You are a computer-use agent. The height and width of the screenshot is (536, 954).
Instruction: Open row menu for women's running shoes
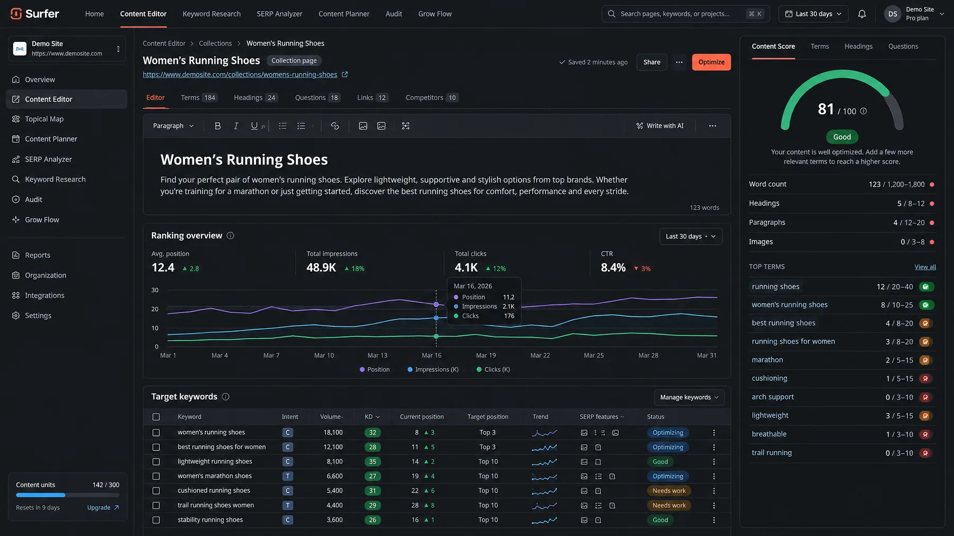(x=714, y=433)
